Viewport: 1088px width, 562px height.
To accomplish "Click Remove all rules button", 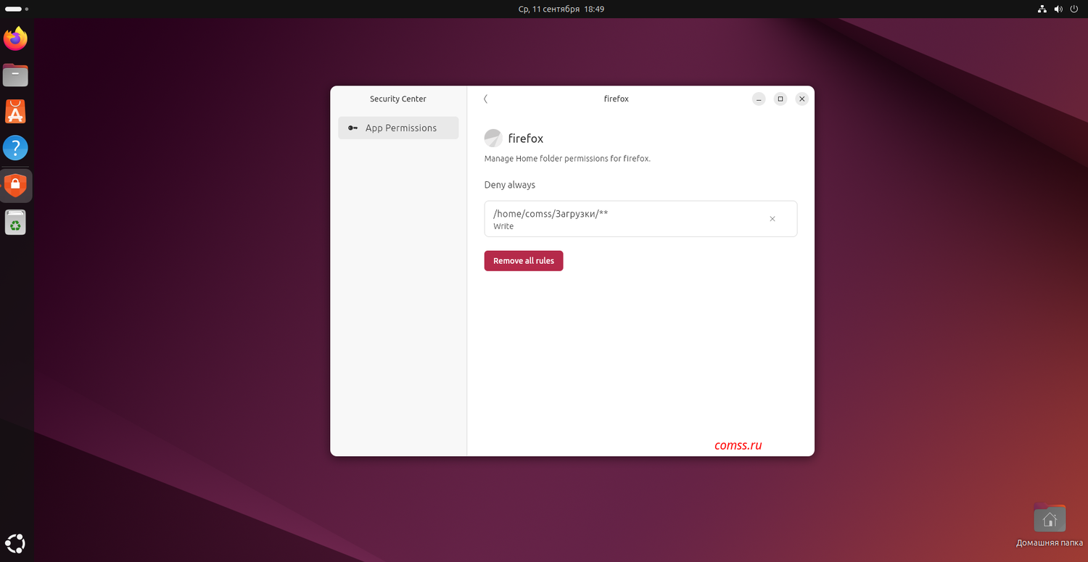I will click(x=524, y=261).
